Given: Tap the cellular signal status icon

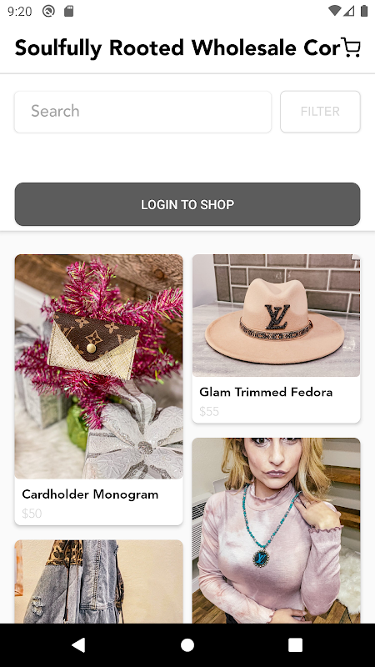Looking at the screenshot, I should pos(349,11).
